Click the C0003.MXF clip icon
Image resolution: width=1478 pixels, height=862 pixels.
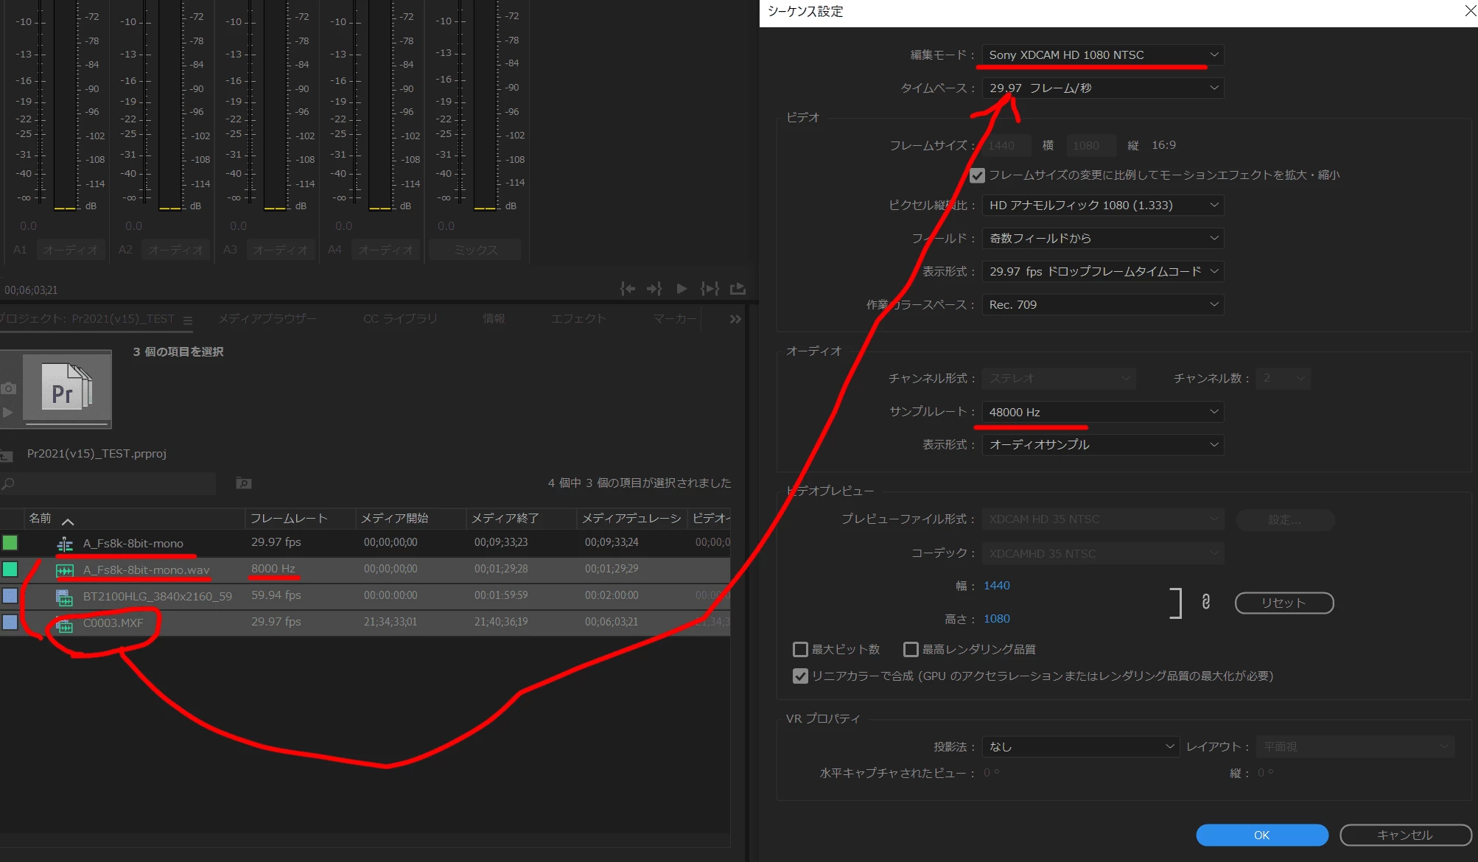tap(65, 624)
